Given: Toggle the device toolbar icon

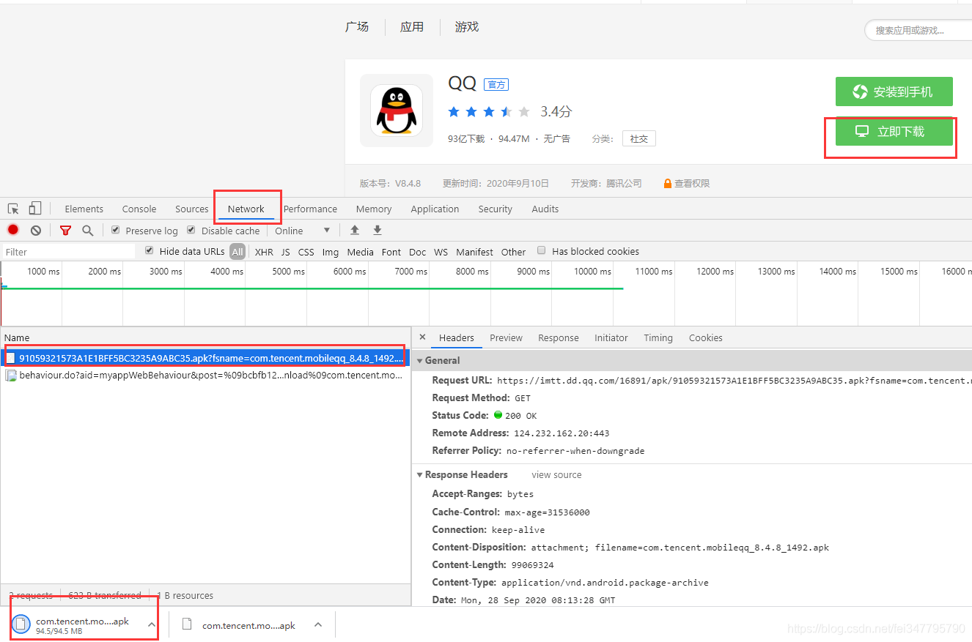Looking at the screenshot, I should pyautogui.click(x=35, y=209).
